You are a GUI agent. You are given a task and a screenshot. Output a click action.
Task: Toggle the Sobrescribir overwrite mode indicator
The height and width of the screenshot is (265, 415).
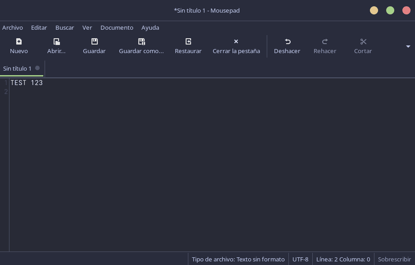394,259
